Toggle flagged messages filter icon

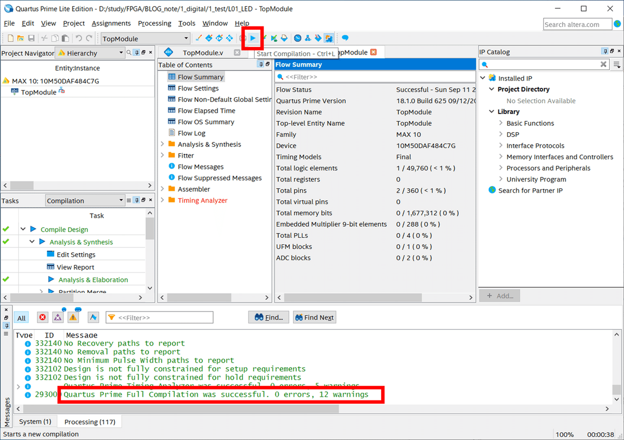coord(93,317)
